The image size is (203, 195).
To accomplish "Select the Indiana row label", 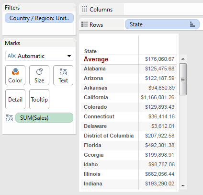I will [93, 184].
